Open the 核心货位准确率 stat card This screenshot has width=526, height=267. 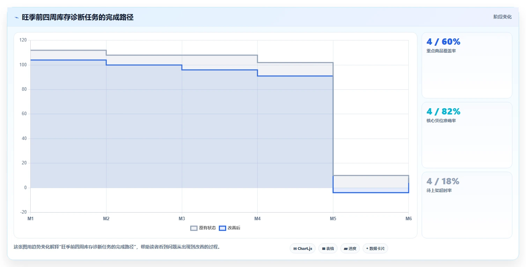(467, 135)
